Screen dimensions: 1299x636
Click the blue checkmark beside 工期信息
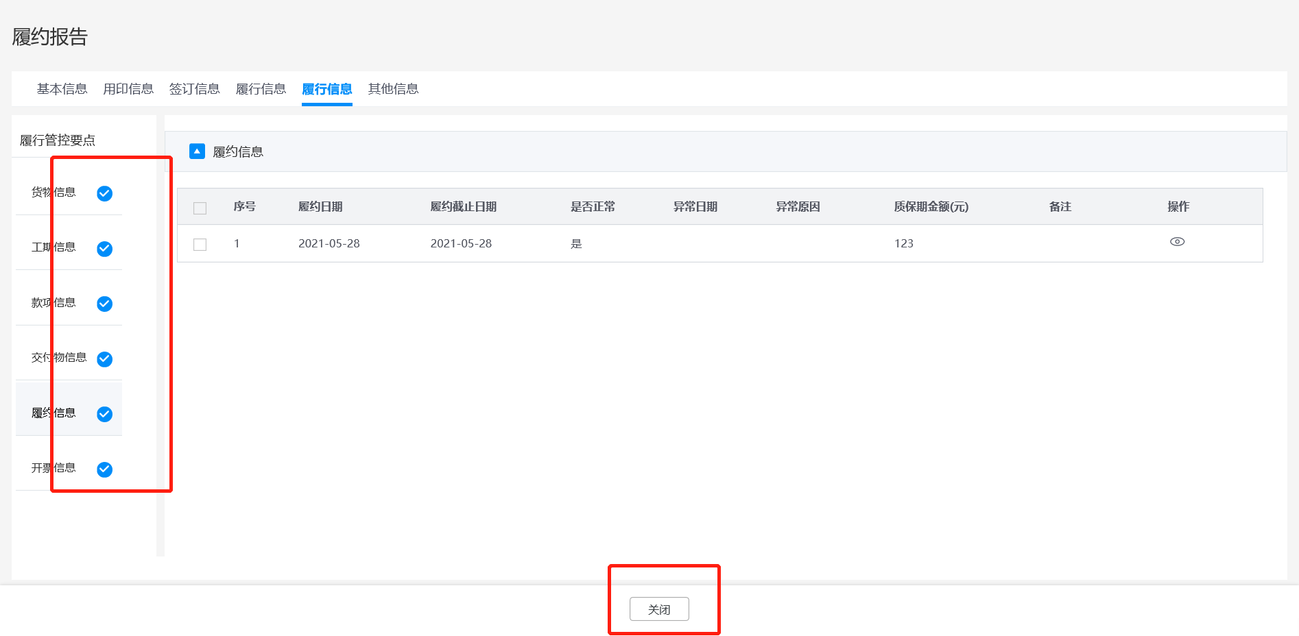click(104, 249)
